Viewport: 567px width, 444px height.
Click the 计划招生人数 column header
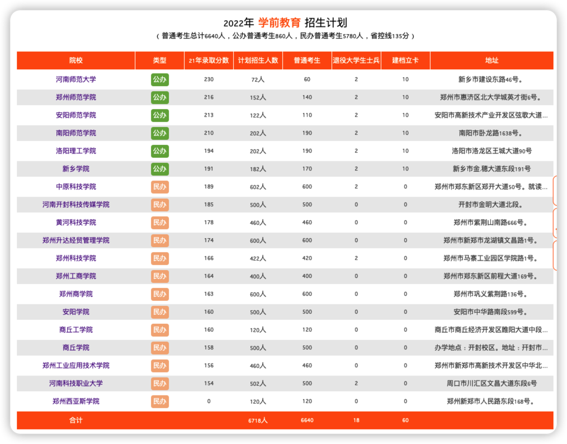[258, 60]
